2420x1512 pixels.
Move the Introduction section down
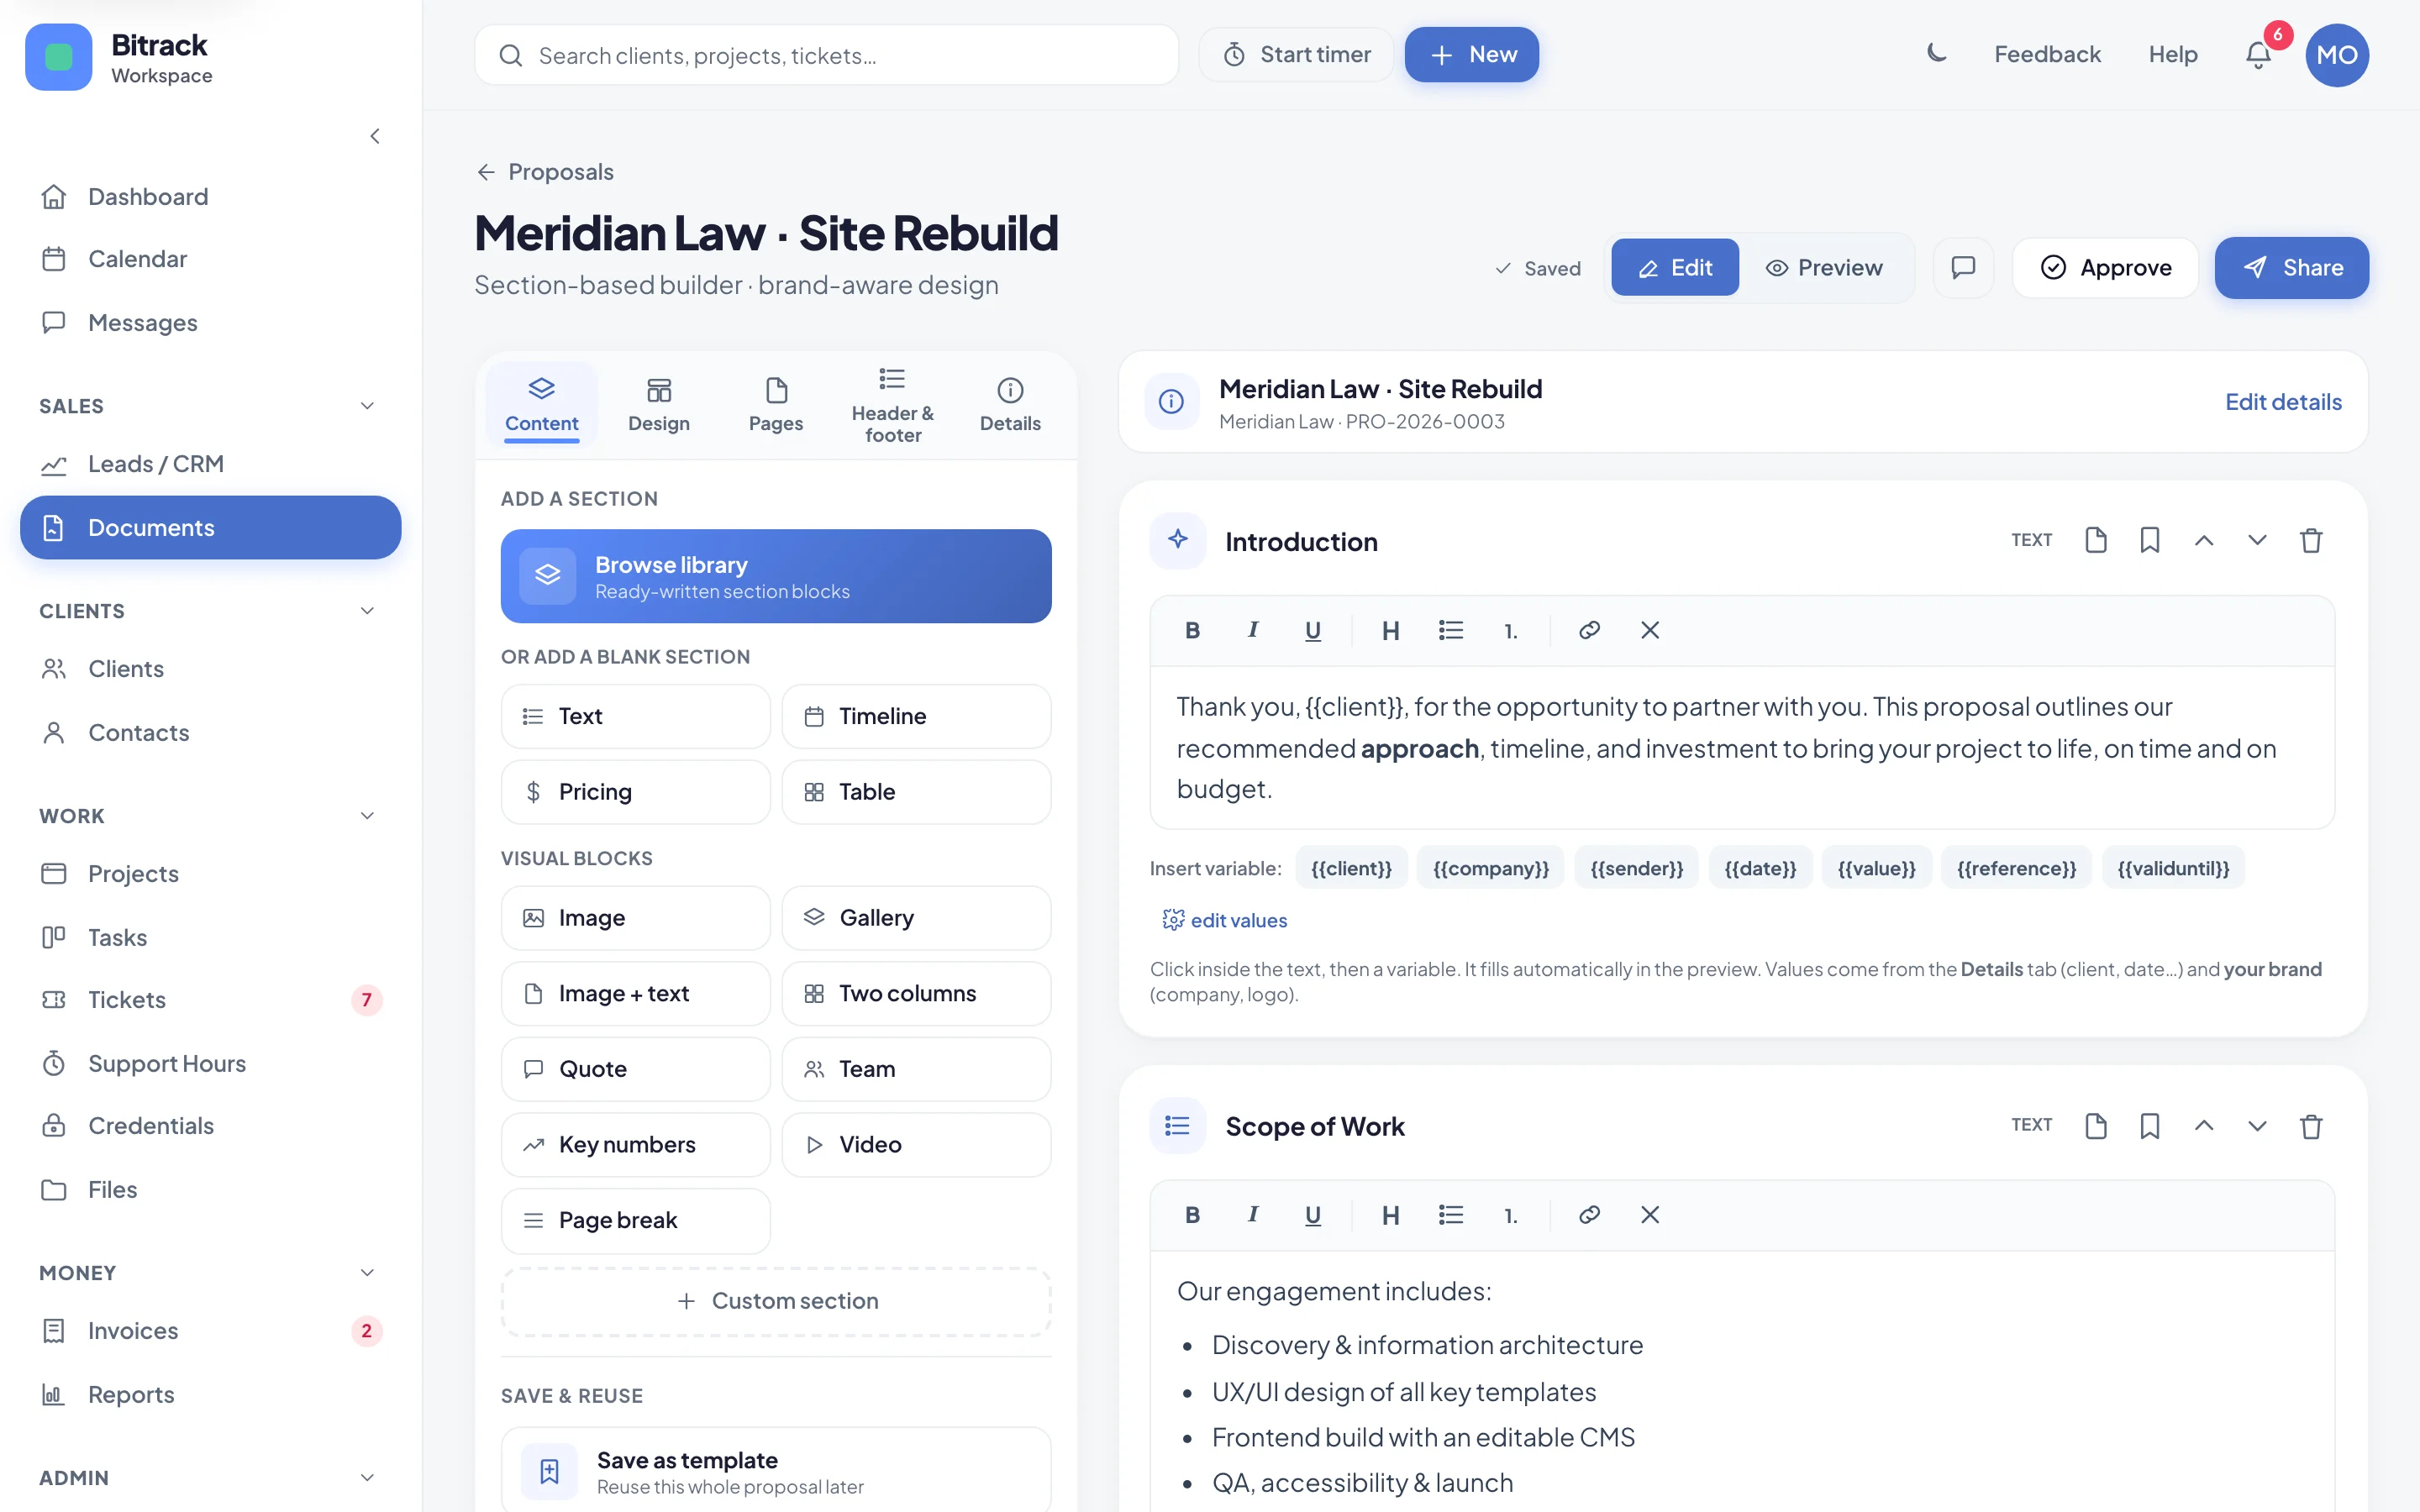point(2257,540)
